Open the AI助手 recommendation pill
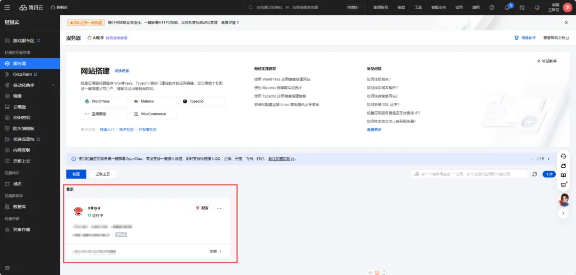576x275 pixels. pyautogui.click(x=108, y=38)
